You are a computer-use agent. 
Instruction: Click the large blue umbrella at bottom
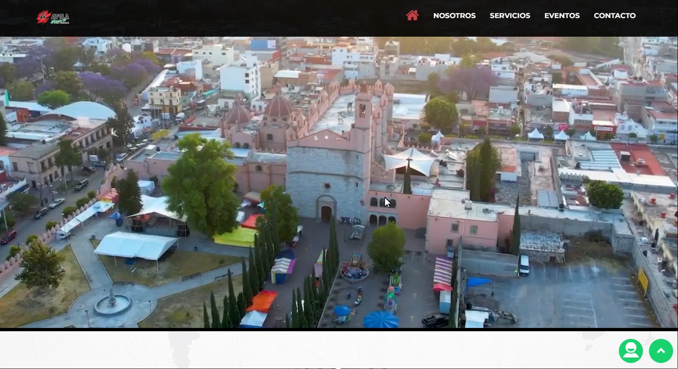click(x=381, y=319)
